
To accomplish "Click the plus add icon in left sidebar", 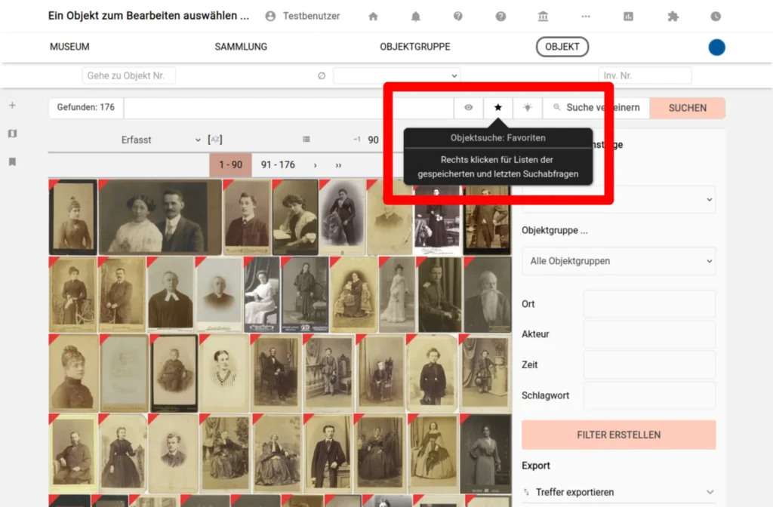I will (12, 105).
